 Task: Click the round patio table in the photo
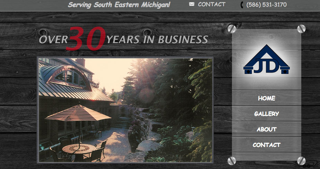79,150
